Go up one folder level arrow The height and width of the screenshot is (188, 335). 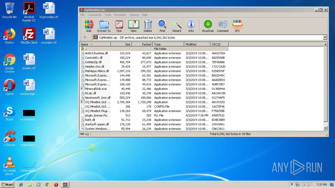pos(85,37)
